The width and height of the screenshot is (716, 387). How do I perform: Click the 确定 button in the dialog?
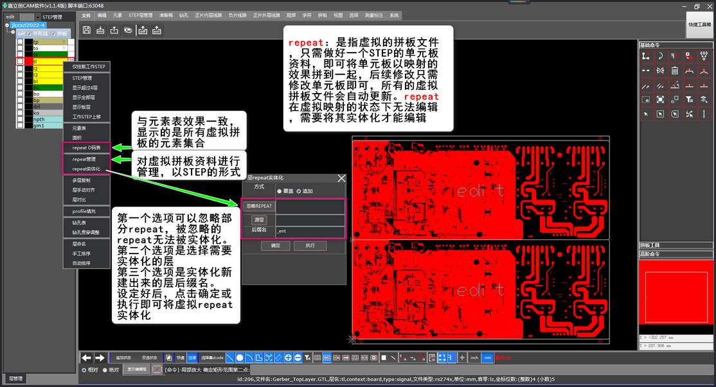click(x=276, y=246)
